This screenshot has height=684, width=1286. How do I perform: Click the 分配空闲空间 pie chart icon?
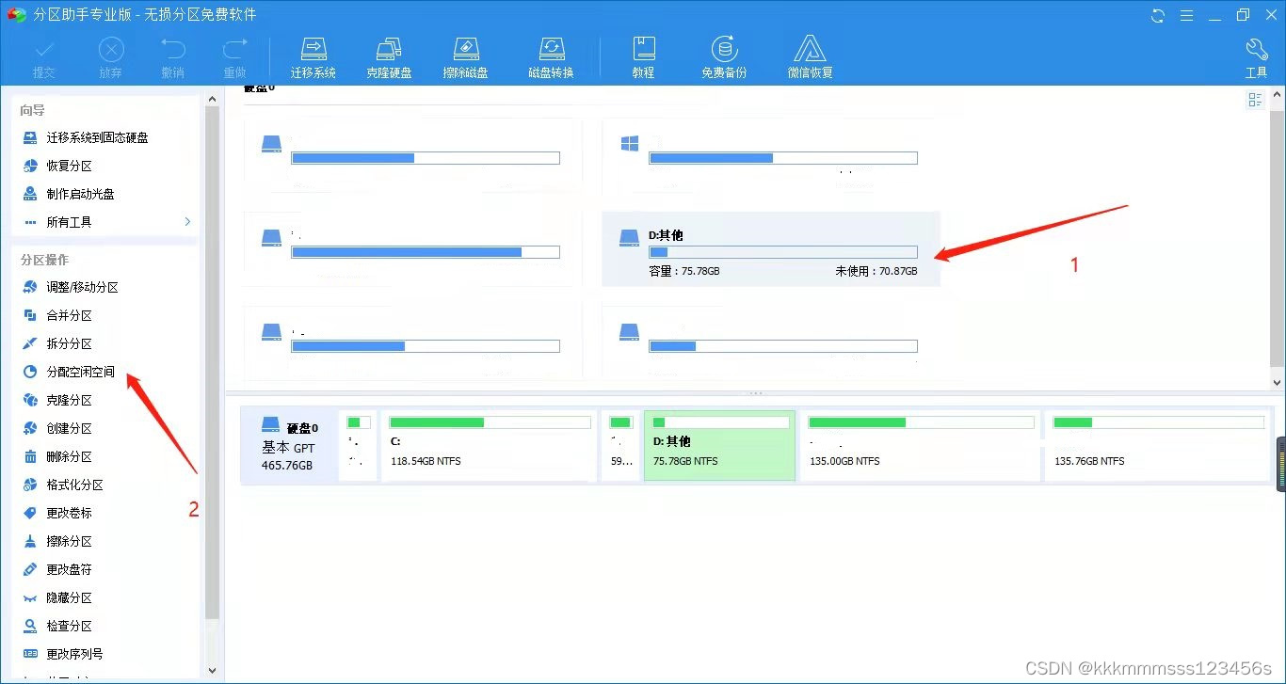(x=30, y=372)
